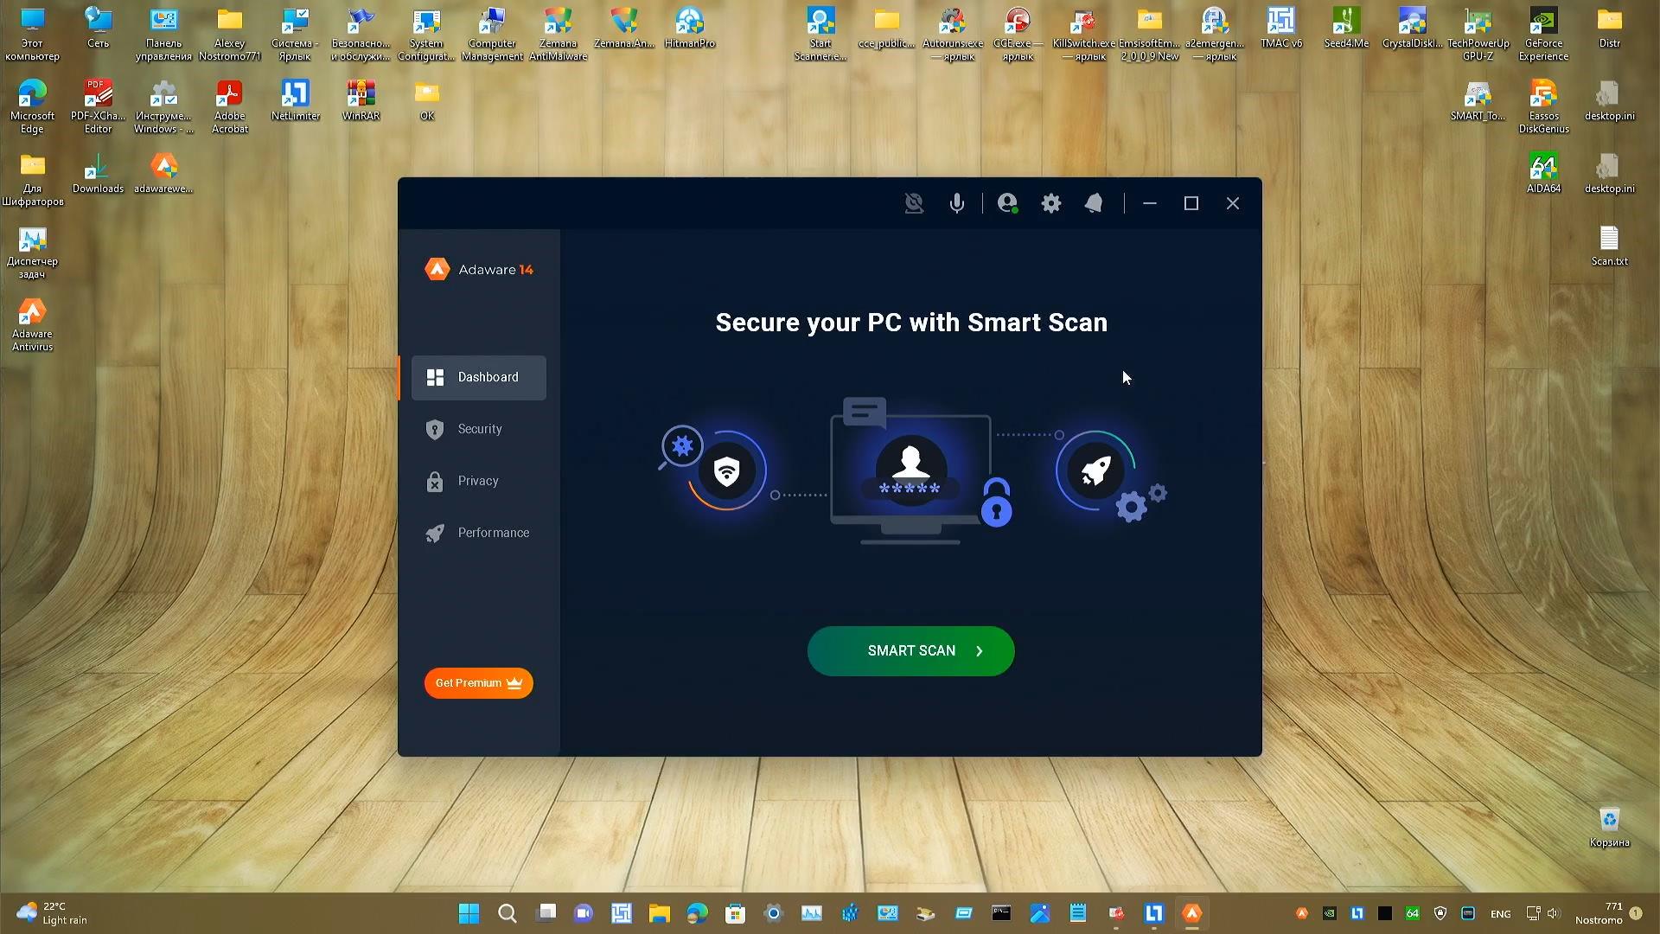The image size is (1660, 934).
Task: Start the SMART SCAN
Action: coord(910,651)
